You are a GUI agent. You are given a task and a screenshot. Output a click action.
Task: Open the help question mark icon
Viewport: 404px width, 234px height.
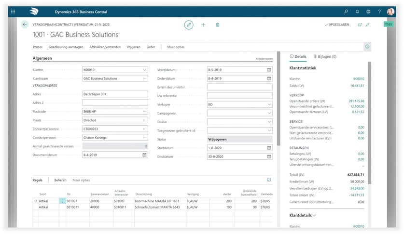tap(379, 12)
